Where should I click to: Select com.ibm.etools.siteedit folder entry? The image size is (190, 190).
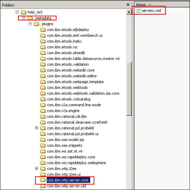(66, 53)
